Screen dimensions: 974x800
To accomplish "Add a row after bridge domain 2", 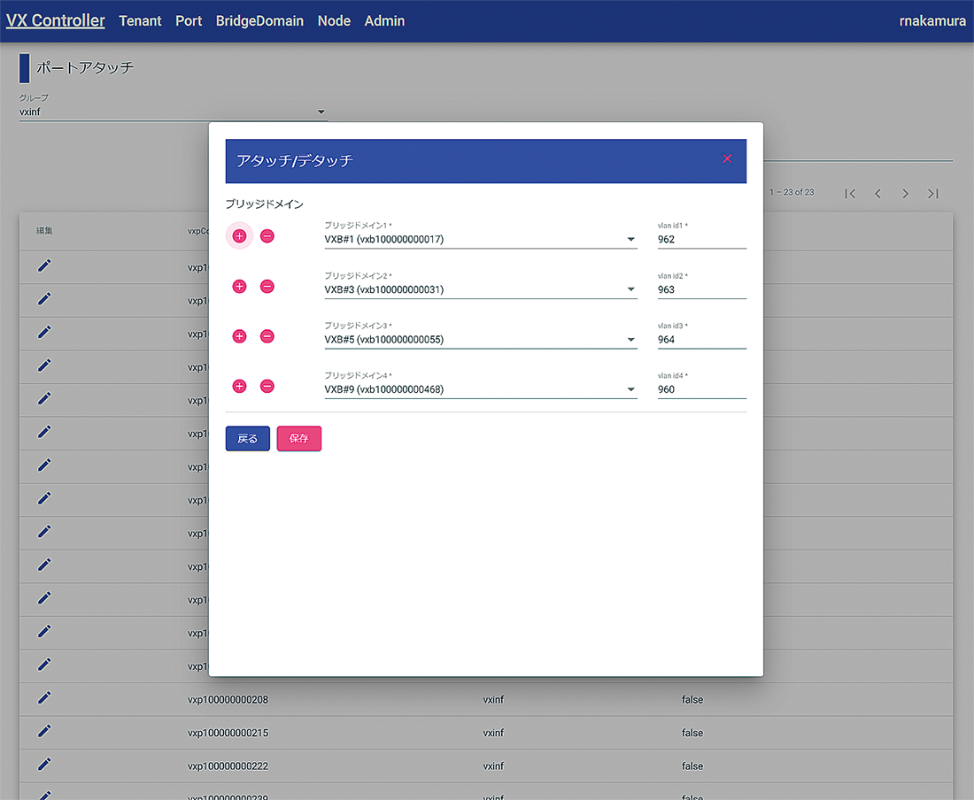I will point(239,287).
